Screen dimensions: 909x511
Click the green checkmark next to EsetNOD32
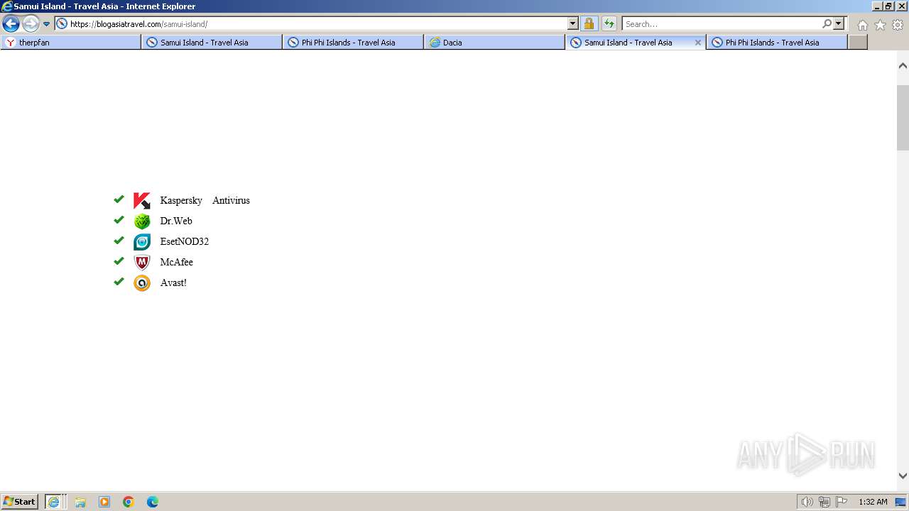[x=119, y=241]
